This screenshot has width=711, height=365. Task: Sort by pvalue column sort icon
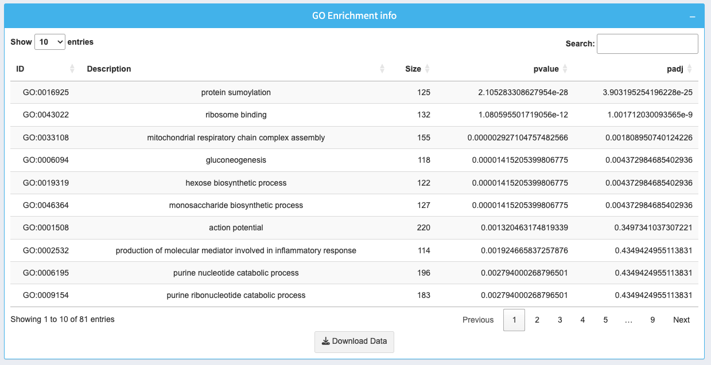(x=565, y=69)
